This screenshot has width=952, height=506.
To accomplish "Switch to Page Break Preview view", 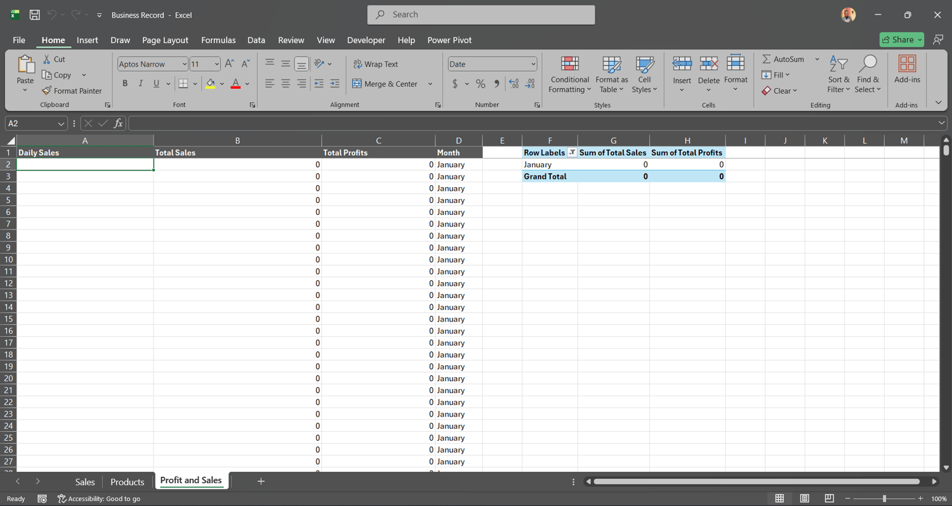I will (829, 498).
